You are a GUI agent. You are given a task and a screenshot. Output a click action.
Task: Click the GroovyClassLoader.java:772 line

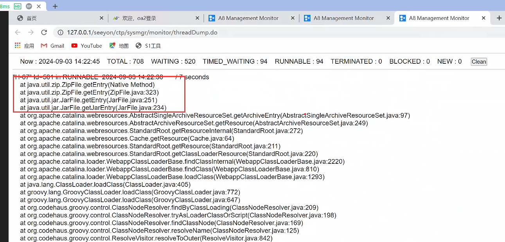(130, 192)
